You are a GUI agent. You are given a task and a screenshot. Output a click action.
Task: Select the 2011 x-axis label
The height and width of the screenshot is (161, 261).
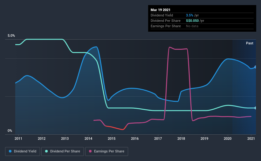pos(18,138)
